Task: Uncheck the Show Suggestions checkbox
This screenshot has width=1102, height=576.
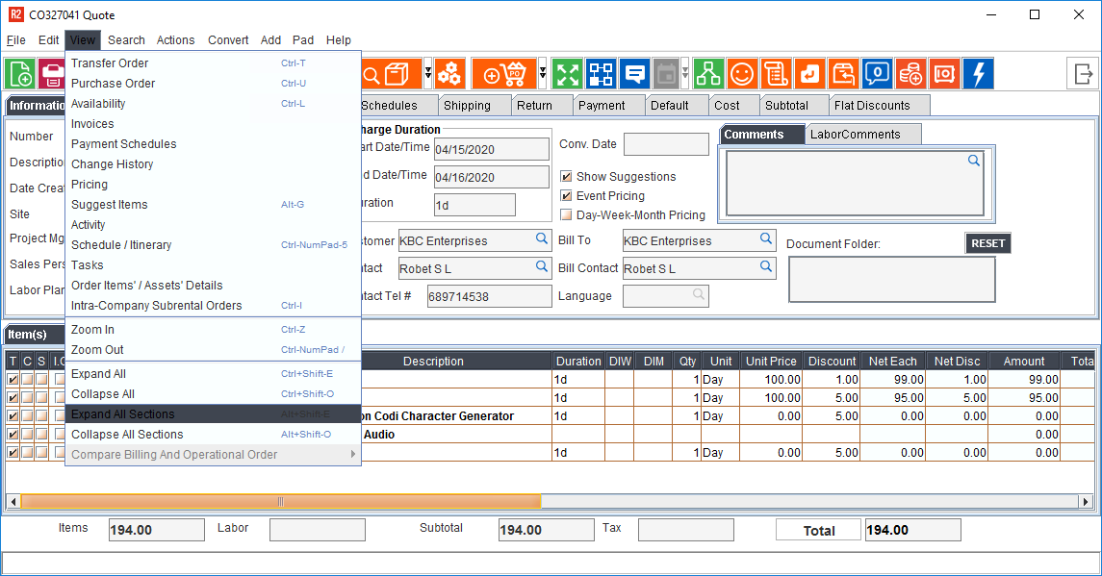Action: pyautogui.click(x=566, y=177)
